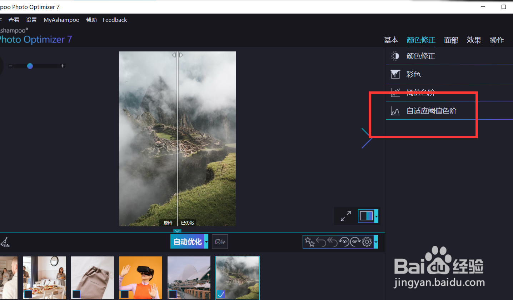The height and width of the screenshot is (300, 513).
Task: Switch to the 面部 tab
Action: (451, 40)
